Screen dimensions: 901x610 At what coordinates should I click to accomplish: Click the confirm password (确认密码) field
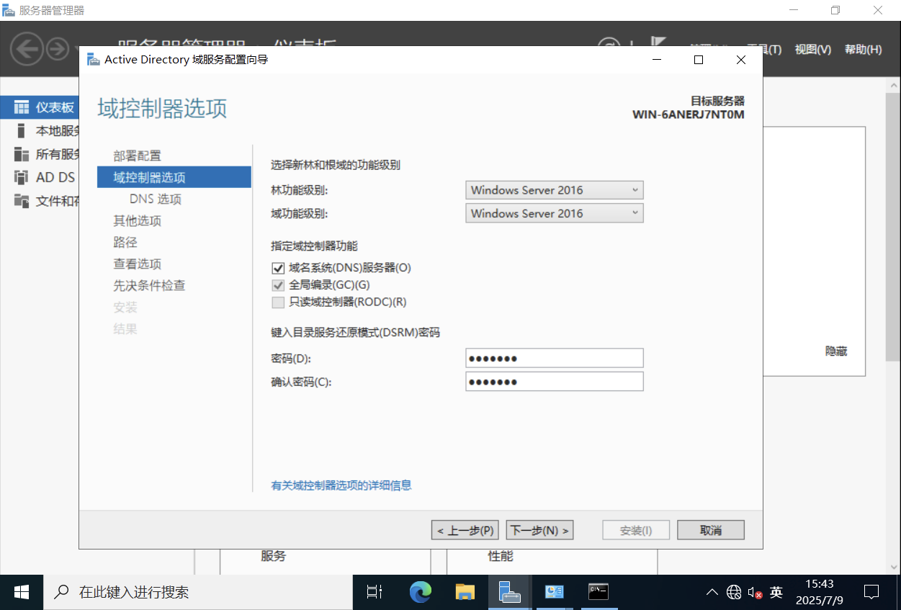point(554,382)
